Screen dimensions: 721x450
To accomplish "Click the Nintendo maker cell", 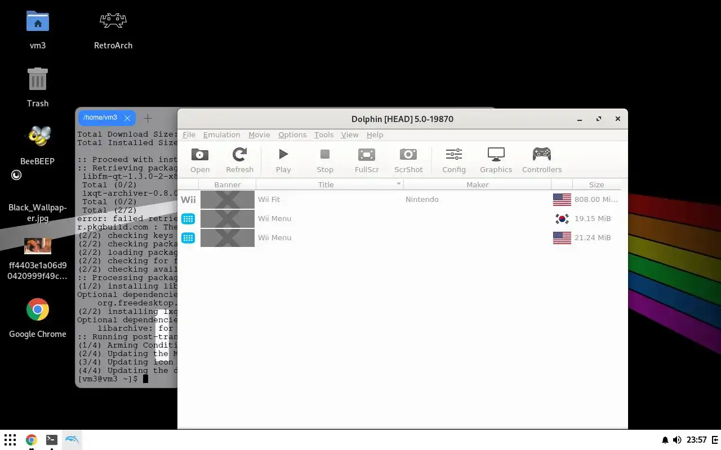I will point(422,200).
